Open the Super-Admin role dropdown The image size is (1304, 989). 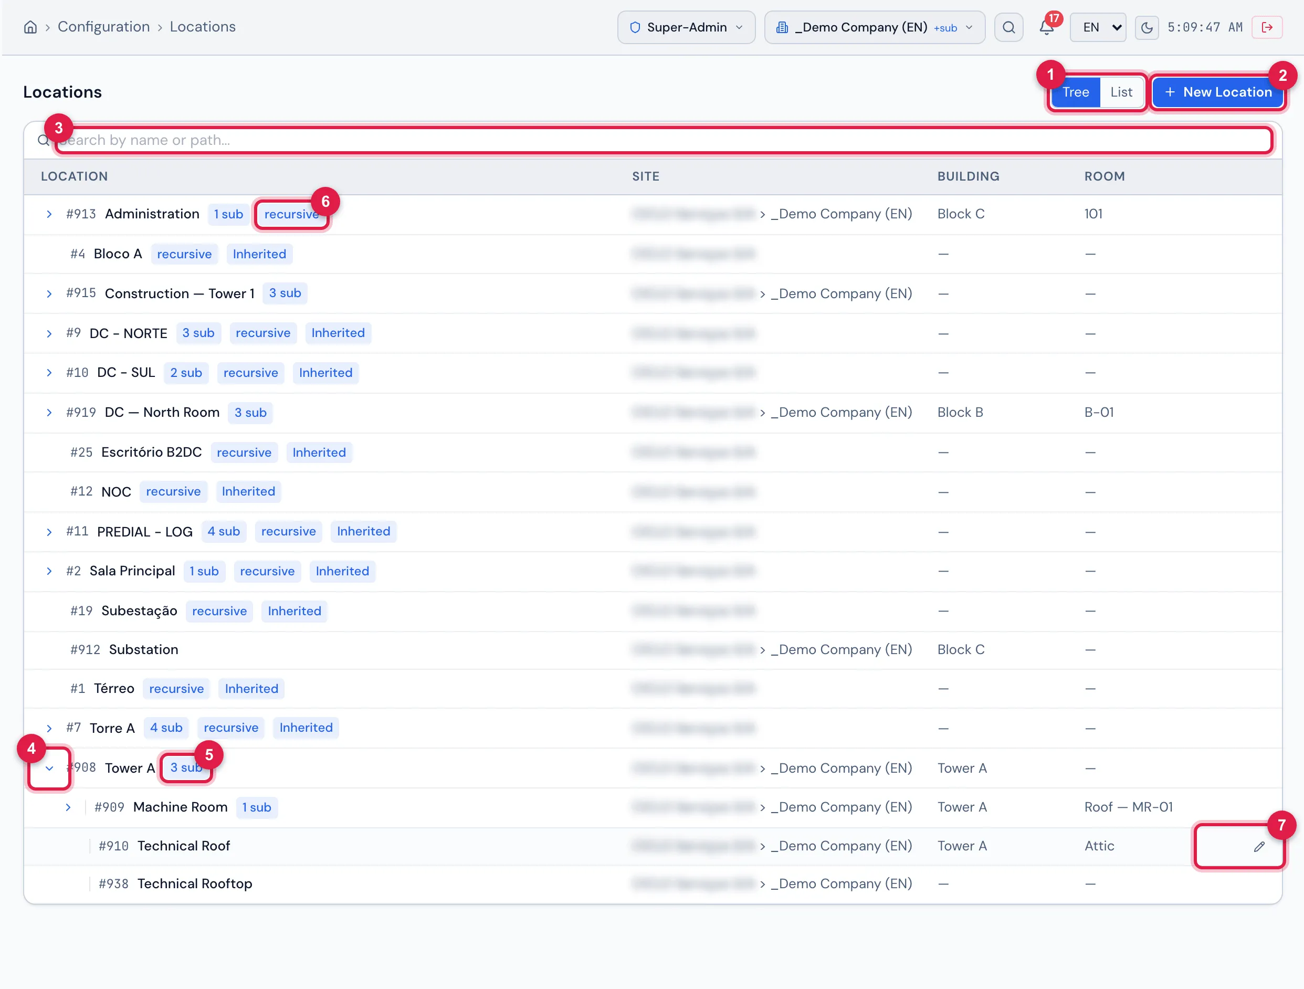point(686,27)
